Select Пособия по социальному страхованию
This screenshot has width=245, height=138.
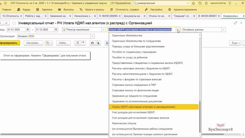[x=154, y=52]
